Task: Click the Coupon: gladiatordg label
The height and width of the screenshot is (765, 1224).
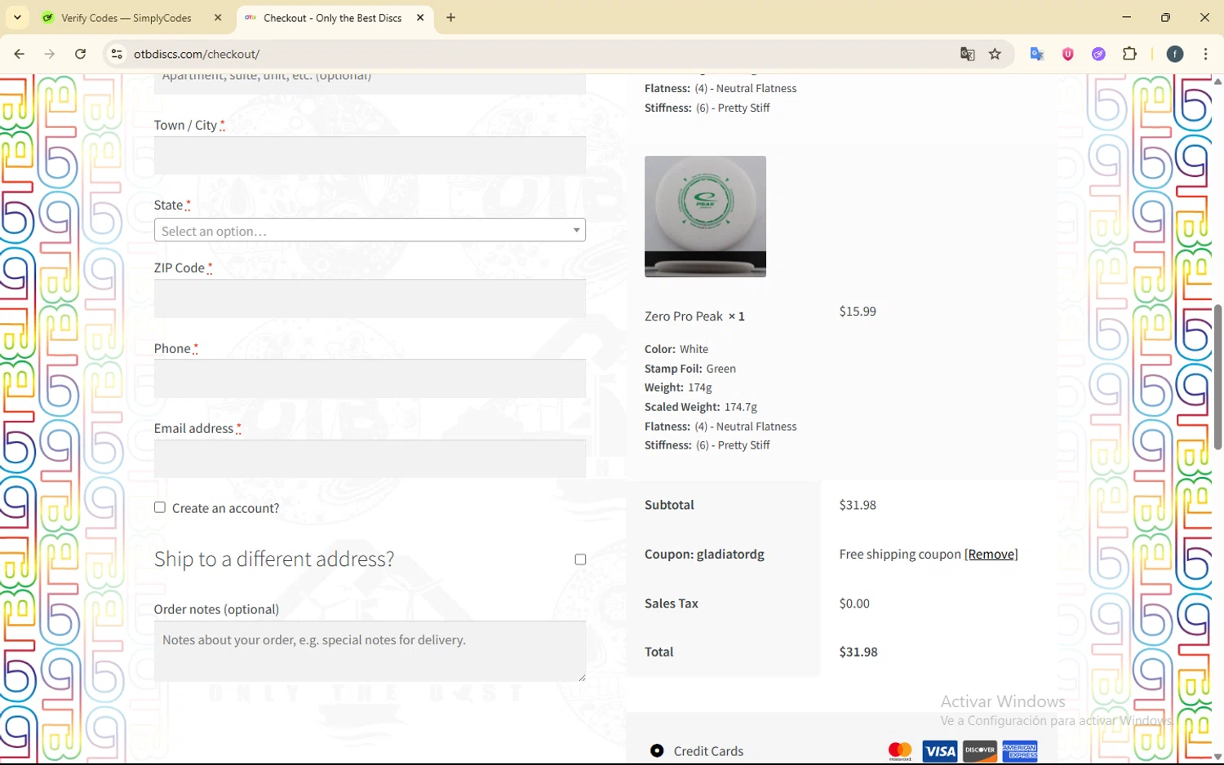Action: tap(704, 555)
